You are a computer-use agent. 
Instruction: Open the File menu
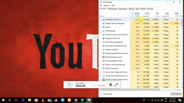pos(101,5)
